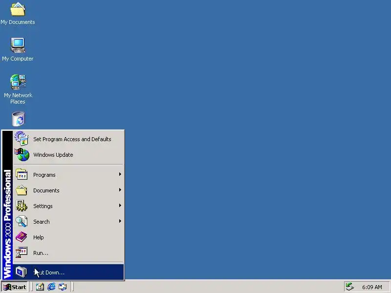The width and height of the screenshot is (391, 293).
Task: Open the Settings menu item
Action: (x=68, y=206)
